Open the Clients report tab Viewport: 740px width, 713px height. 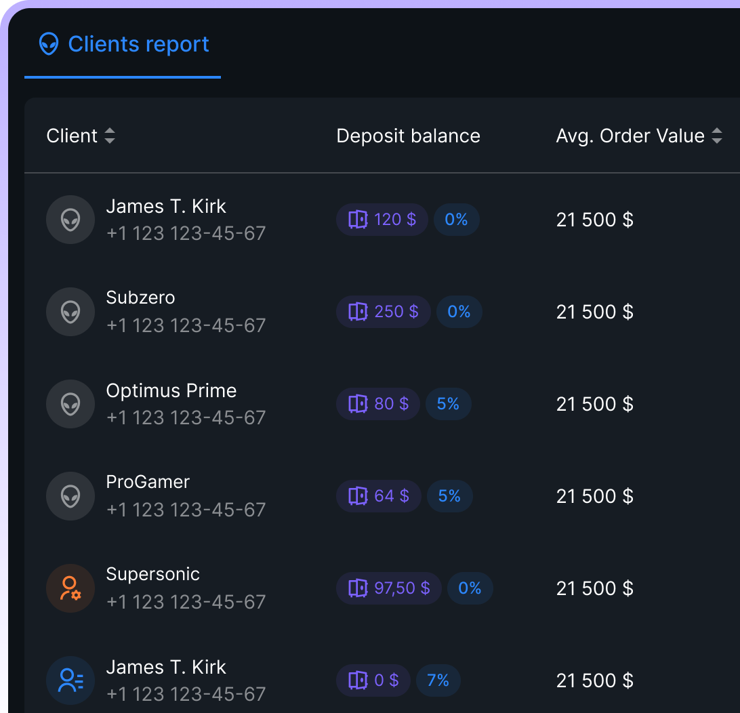(123, 45)
